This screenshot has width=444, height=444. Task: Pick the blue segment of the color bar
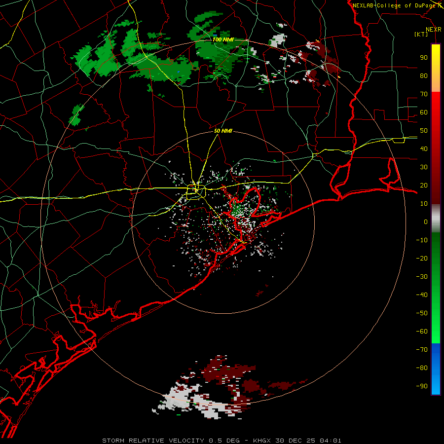pos(436,368)
